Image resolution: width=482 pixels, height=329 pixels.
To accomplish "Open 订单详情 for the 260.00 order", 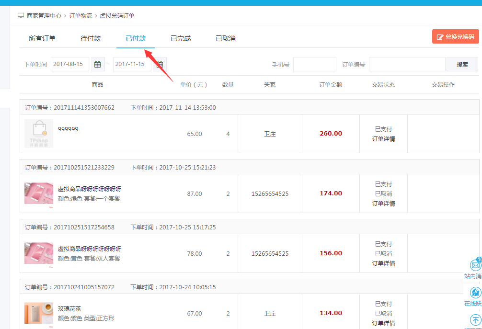I will [383, 139].
